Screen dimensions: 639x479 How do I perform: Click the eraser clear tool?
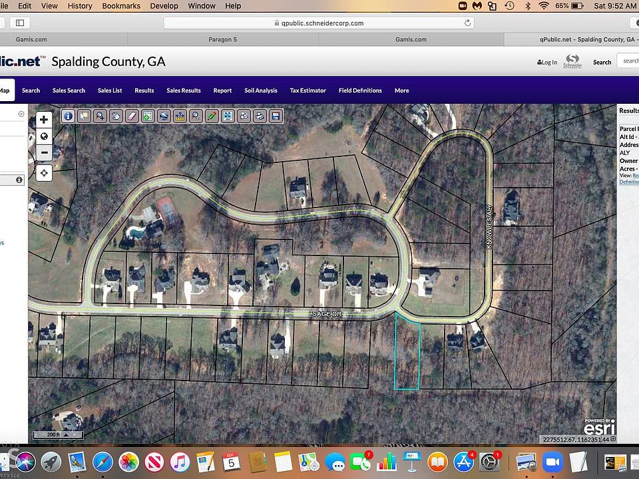coord(132,116)
